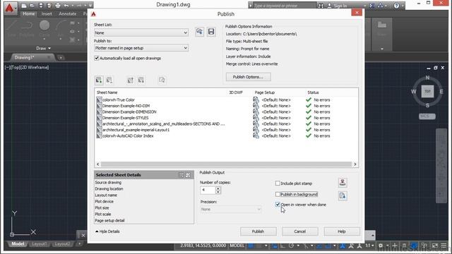This screenshot has width=452, height=254.
Task: Enable Include plot stamp checkbox
Action: tap(278, 183)
